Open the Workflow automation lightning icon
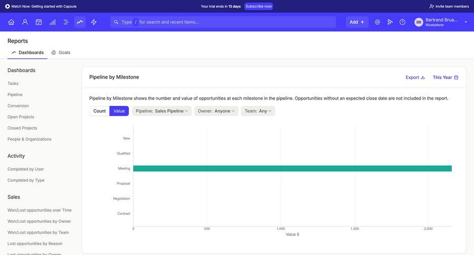Image resolution: width=474 pixels, height=255 pixels. (x=94, y=22)
